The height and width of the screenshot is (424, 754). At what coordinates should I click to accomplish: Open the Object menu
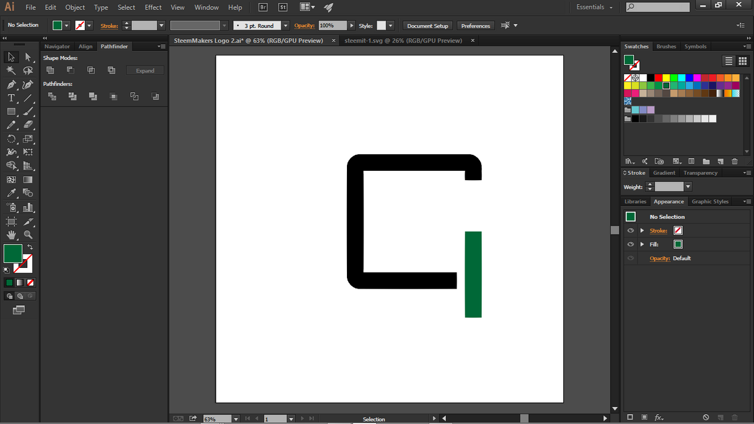coord(75,7)
